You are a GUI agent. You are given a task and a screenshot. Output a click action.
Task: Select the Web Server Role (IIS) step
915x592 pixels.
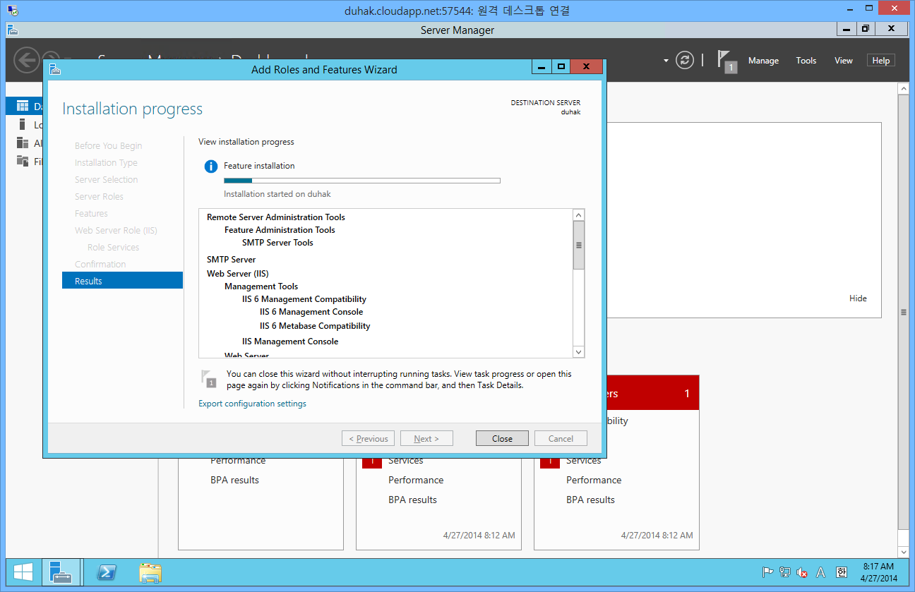(116, 230)
